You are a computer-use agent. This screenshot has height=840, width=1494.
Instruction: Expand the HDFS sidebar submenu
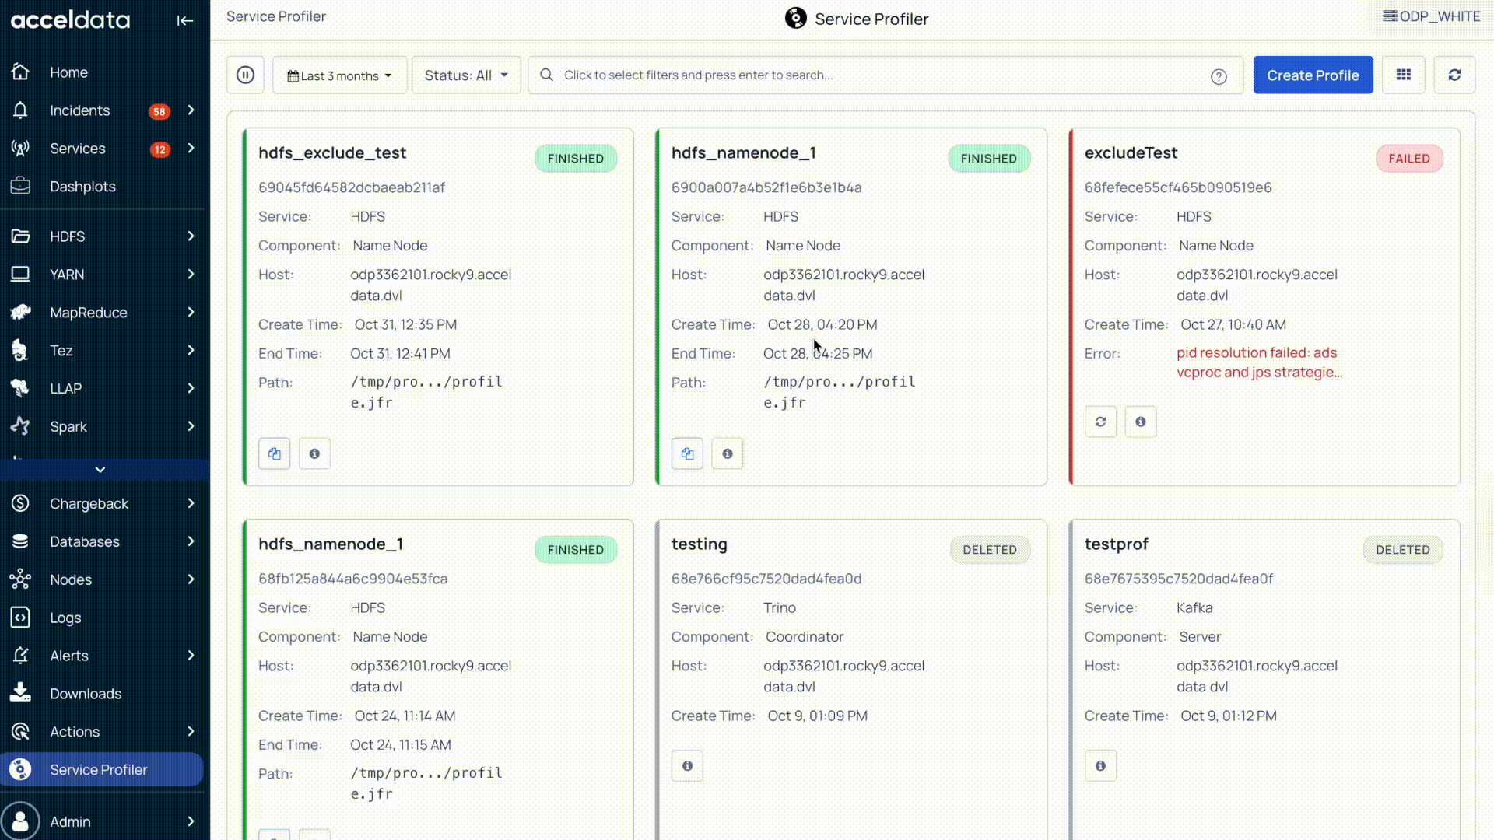pyautogui.click(x=190, y=236)
